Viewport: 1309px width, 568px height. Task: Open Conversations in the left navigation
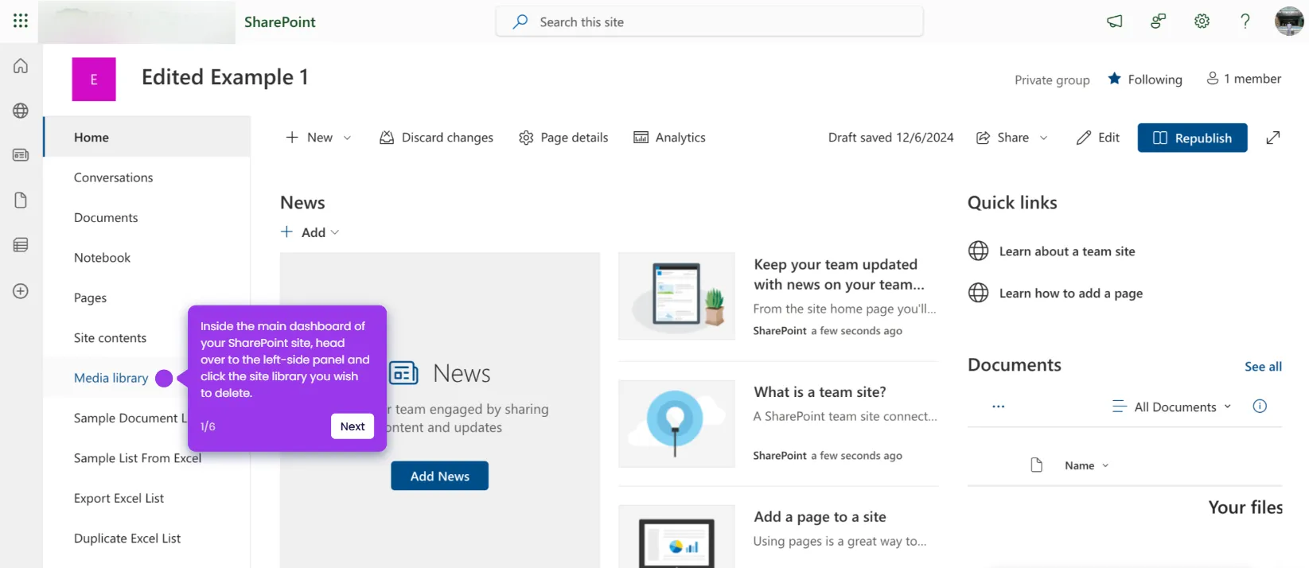point(113,177)
